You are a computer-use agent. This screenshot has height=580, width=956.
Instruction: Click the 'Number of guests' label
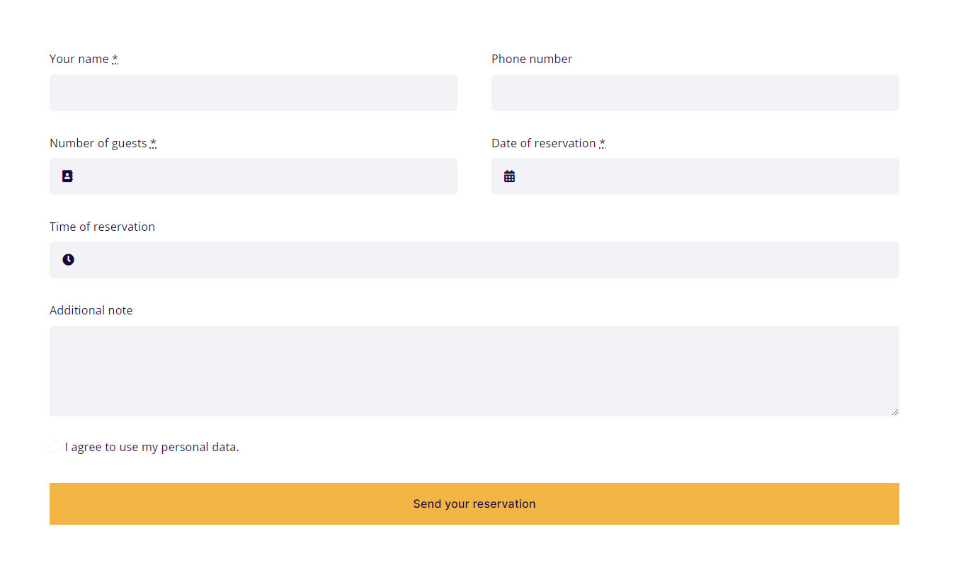tap(98, 143)
